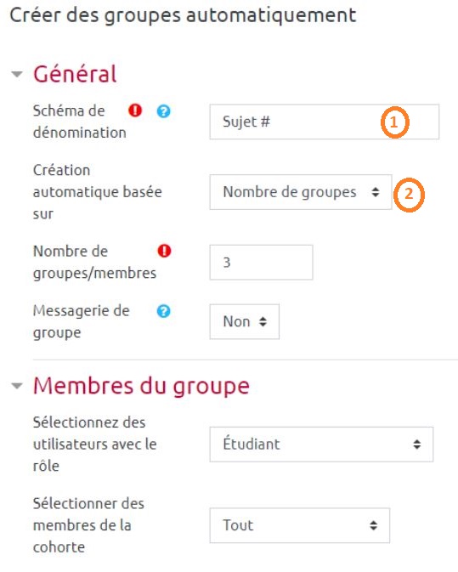Open the Étudiant role dropdown
The image size is (458, 572).
[321, 445]
